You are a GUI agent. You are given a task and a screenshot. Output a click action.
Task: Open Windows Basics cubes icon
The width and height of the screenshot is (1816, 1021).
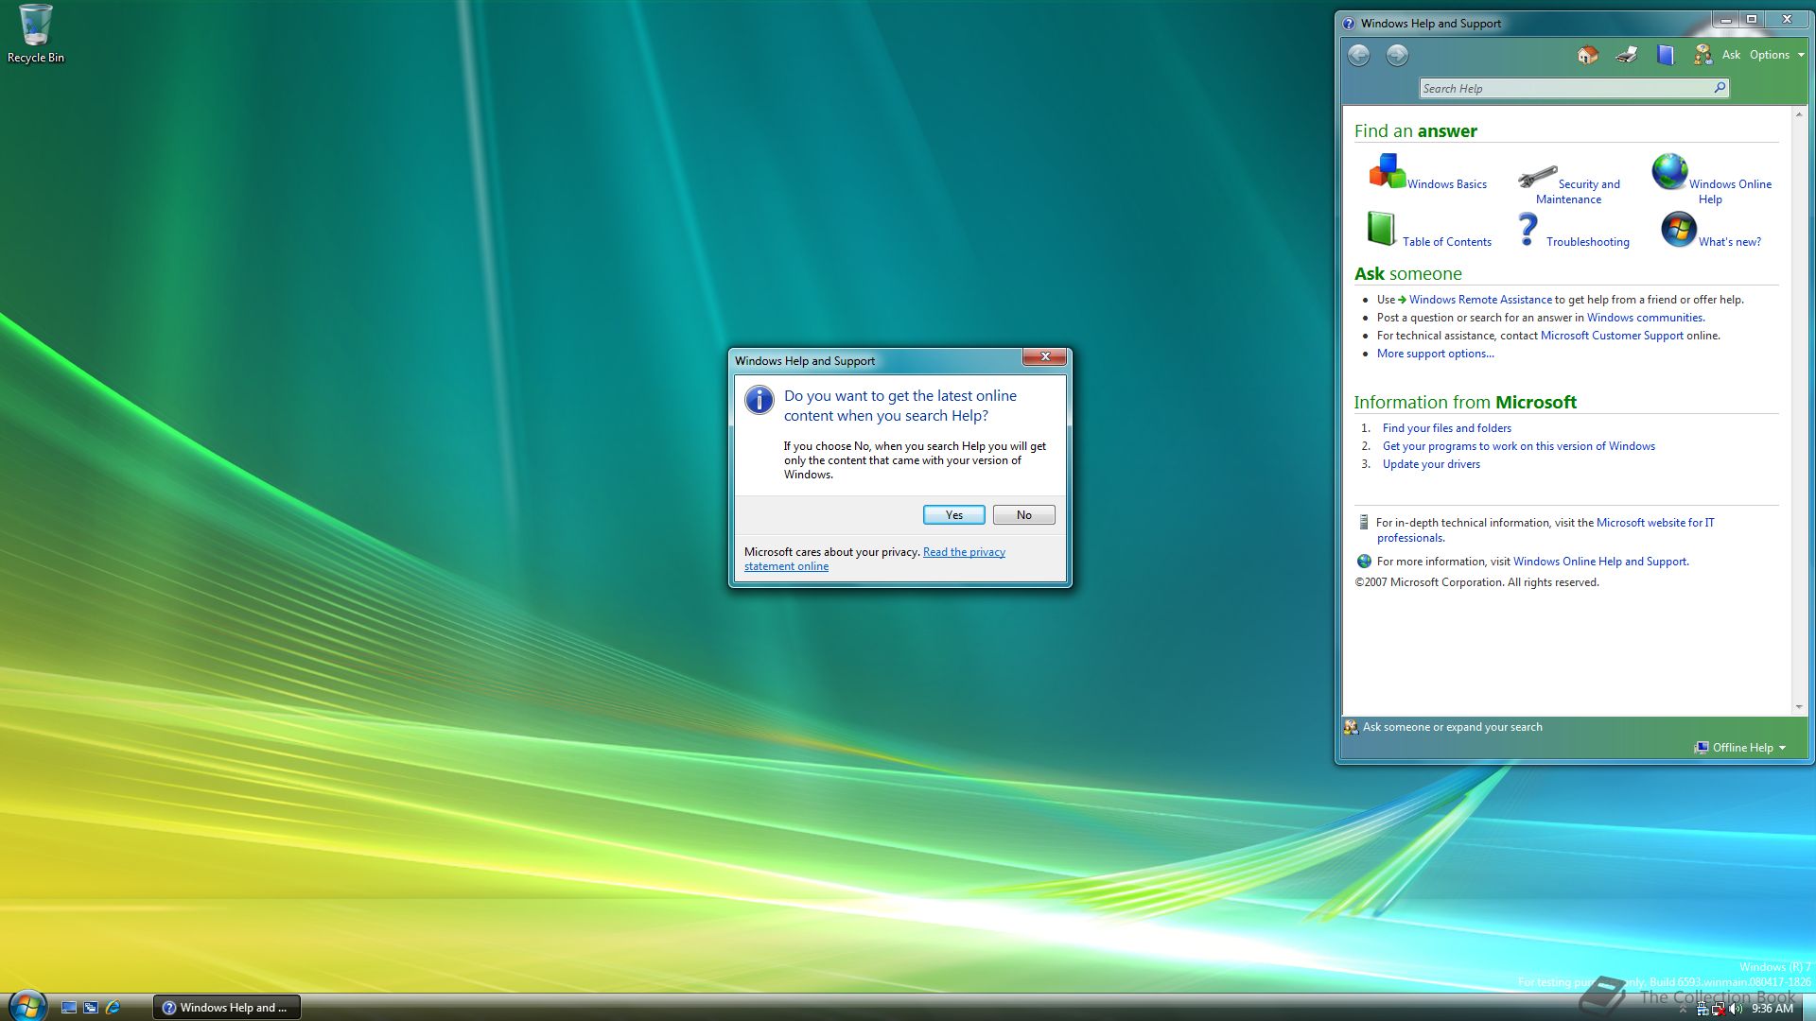tap(1387, 171)
